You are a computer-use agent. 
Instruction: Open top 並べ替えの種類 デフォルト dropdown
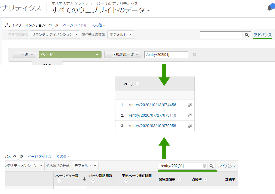coord(121,35)
